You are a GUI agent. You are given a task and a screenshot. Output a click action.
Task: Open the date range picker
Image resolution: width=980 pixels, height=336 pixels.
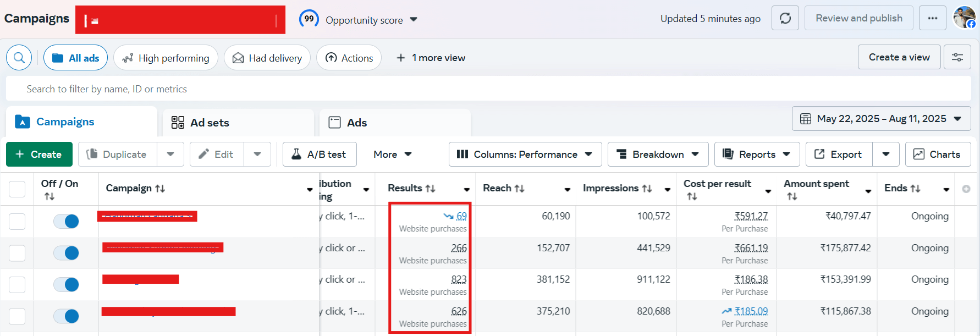[882, 119]
